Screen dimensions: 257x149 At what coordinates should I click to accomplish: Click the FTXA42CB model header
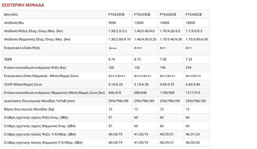[168, 14]
